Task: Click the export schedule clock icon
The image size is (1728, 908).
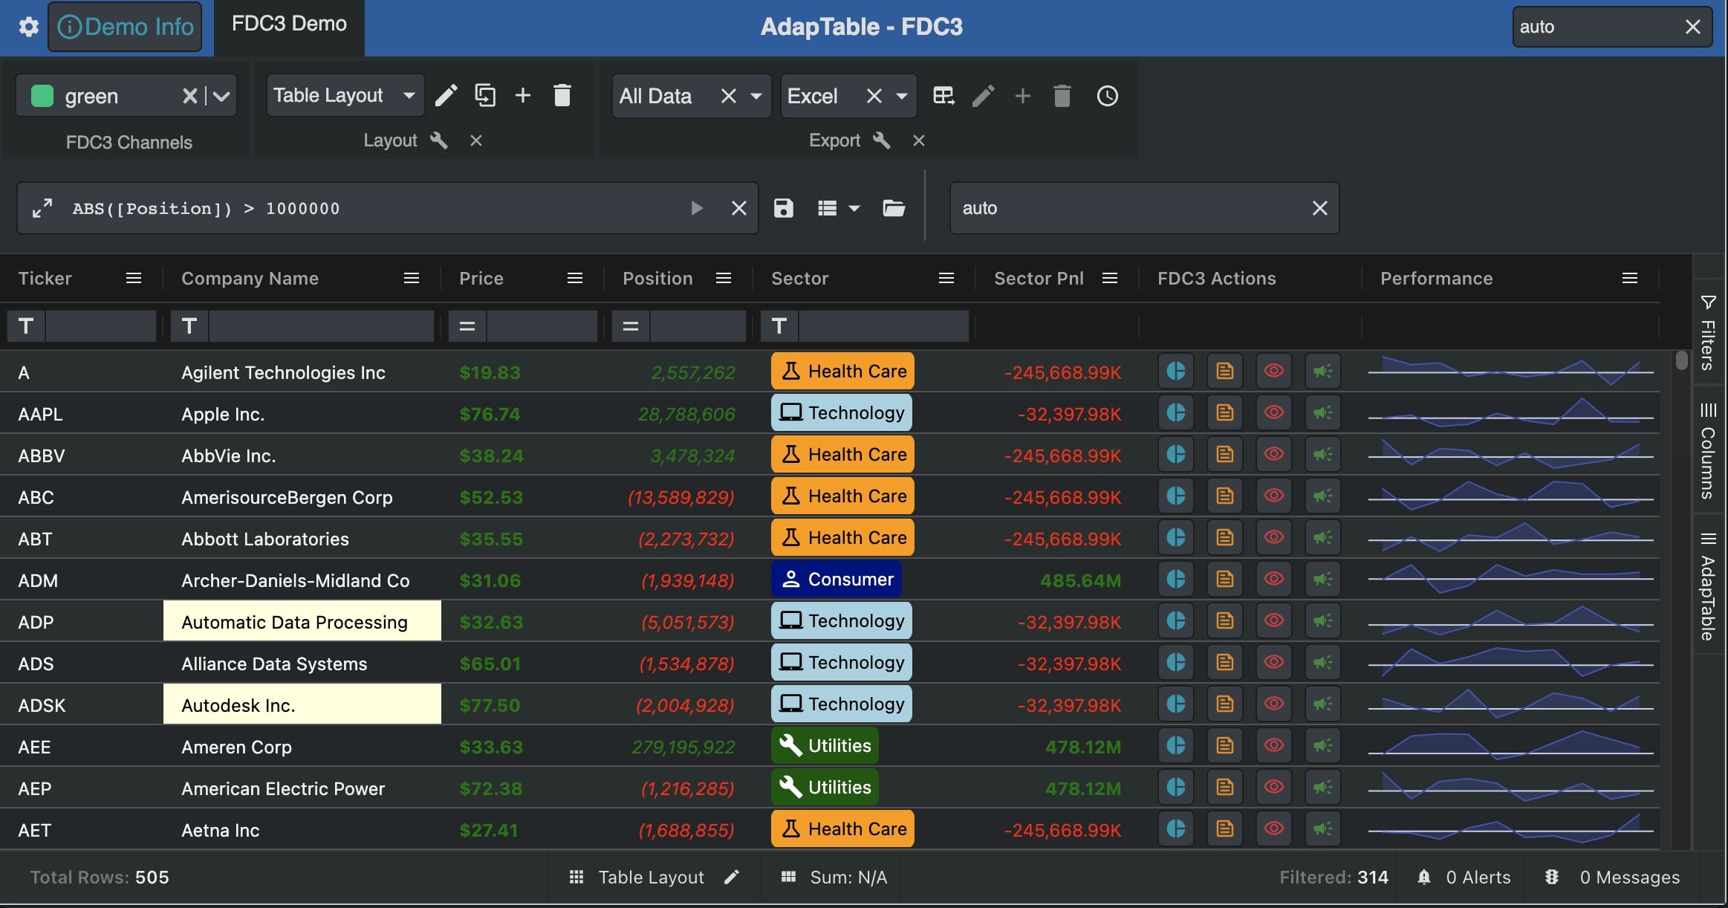Action: tap(1107, 96)
